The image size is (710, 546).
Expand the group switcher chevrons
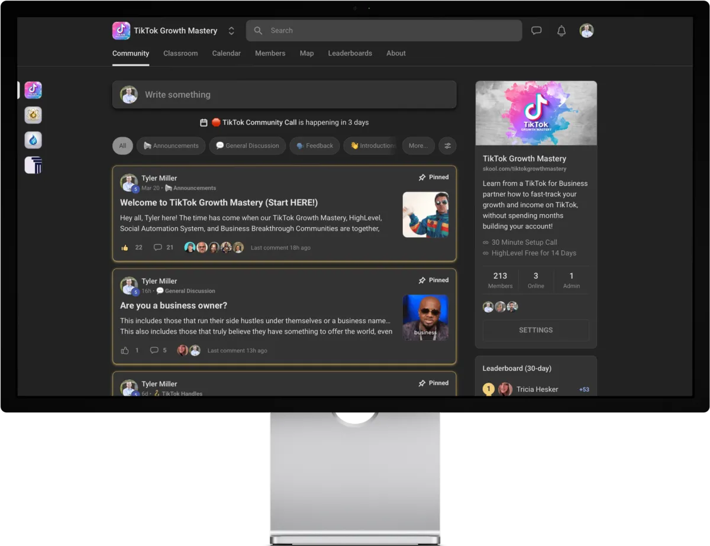tap(231, 31)
